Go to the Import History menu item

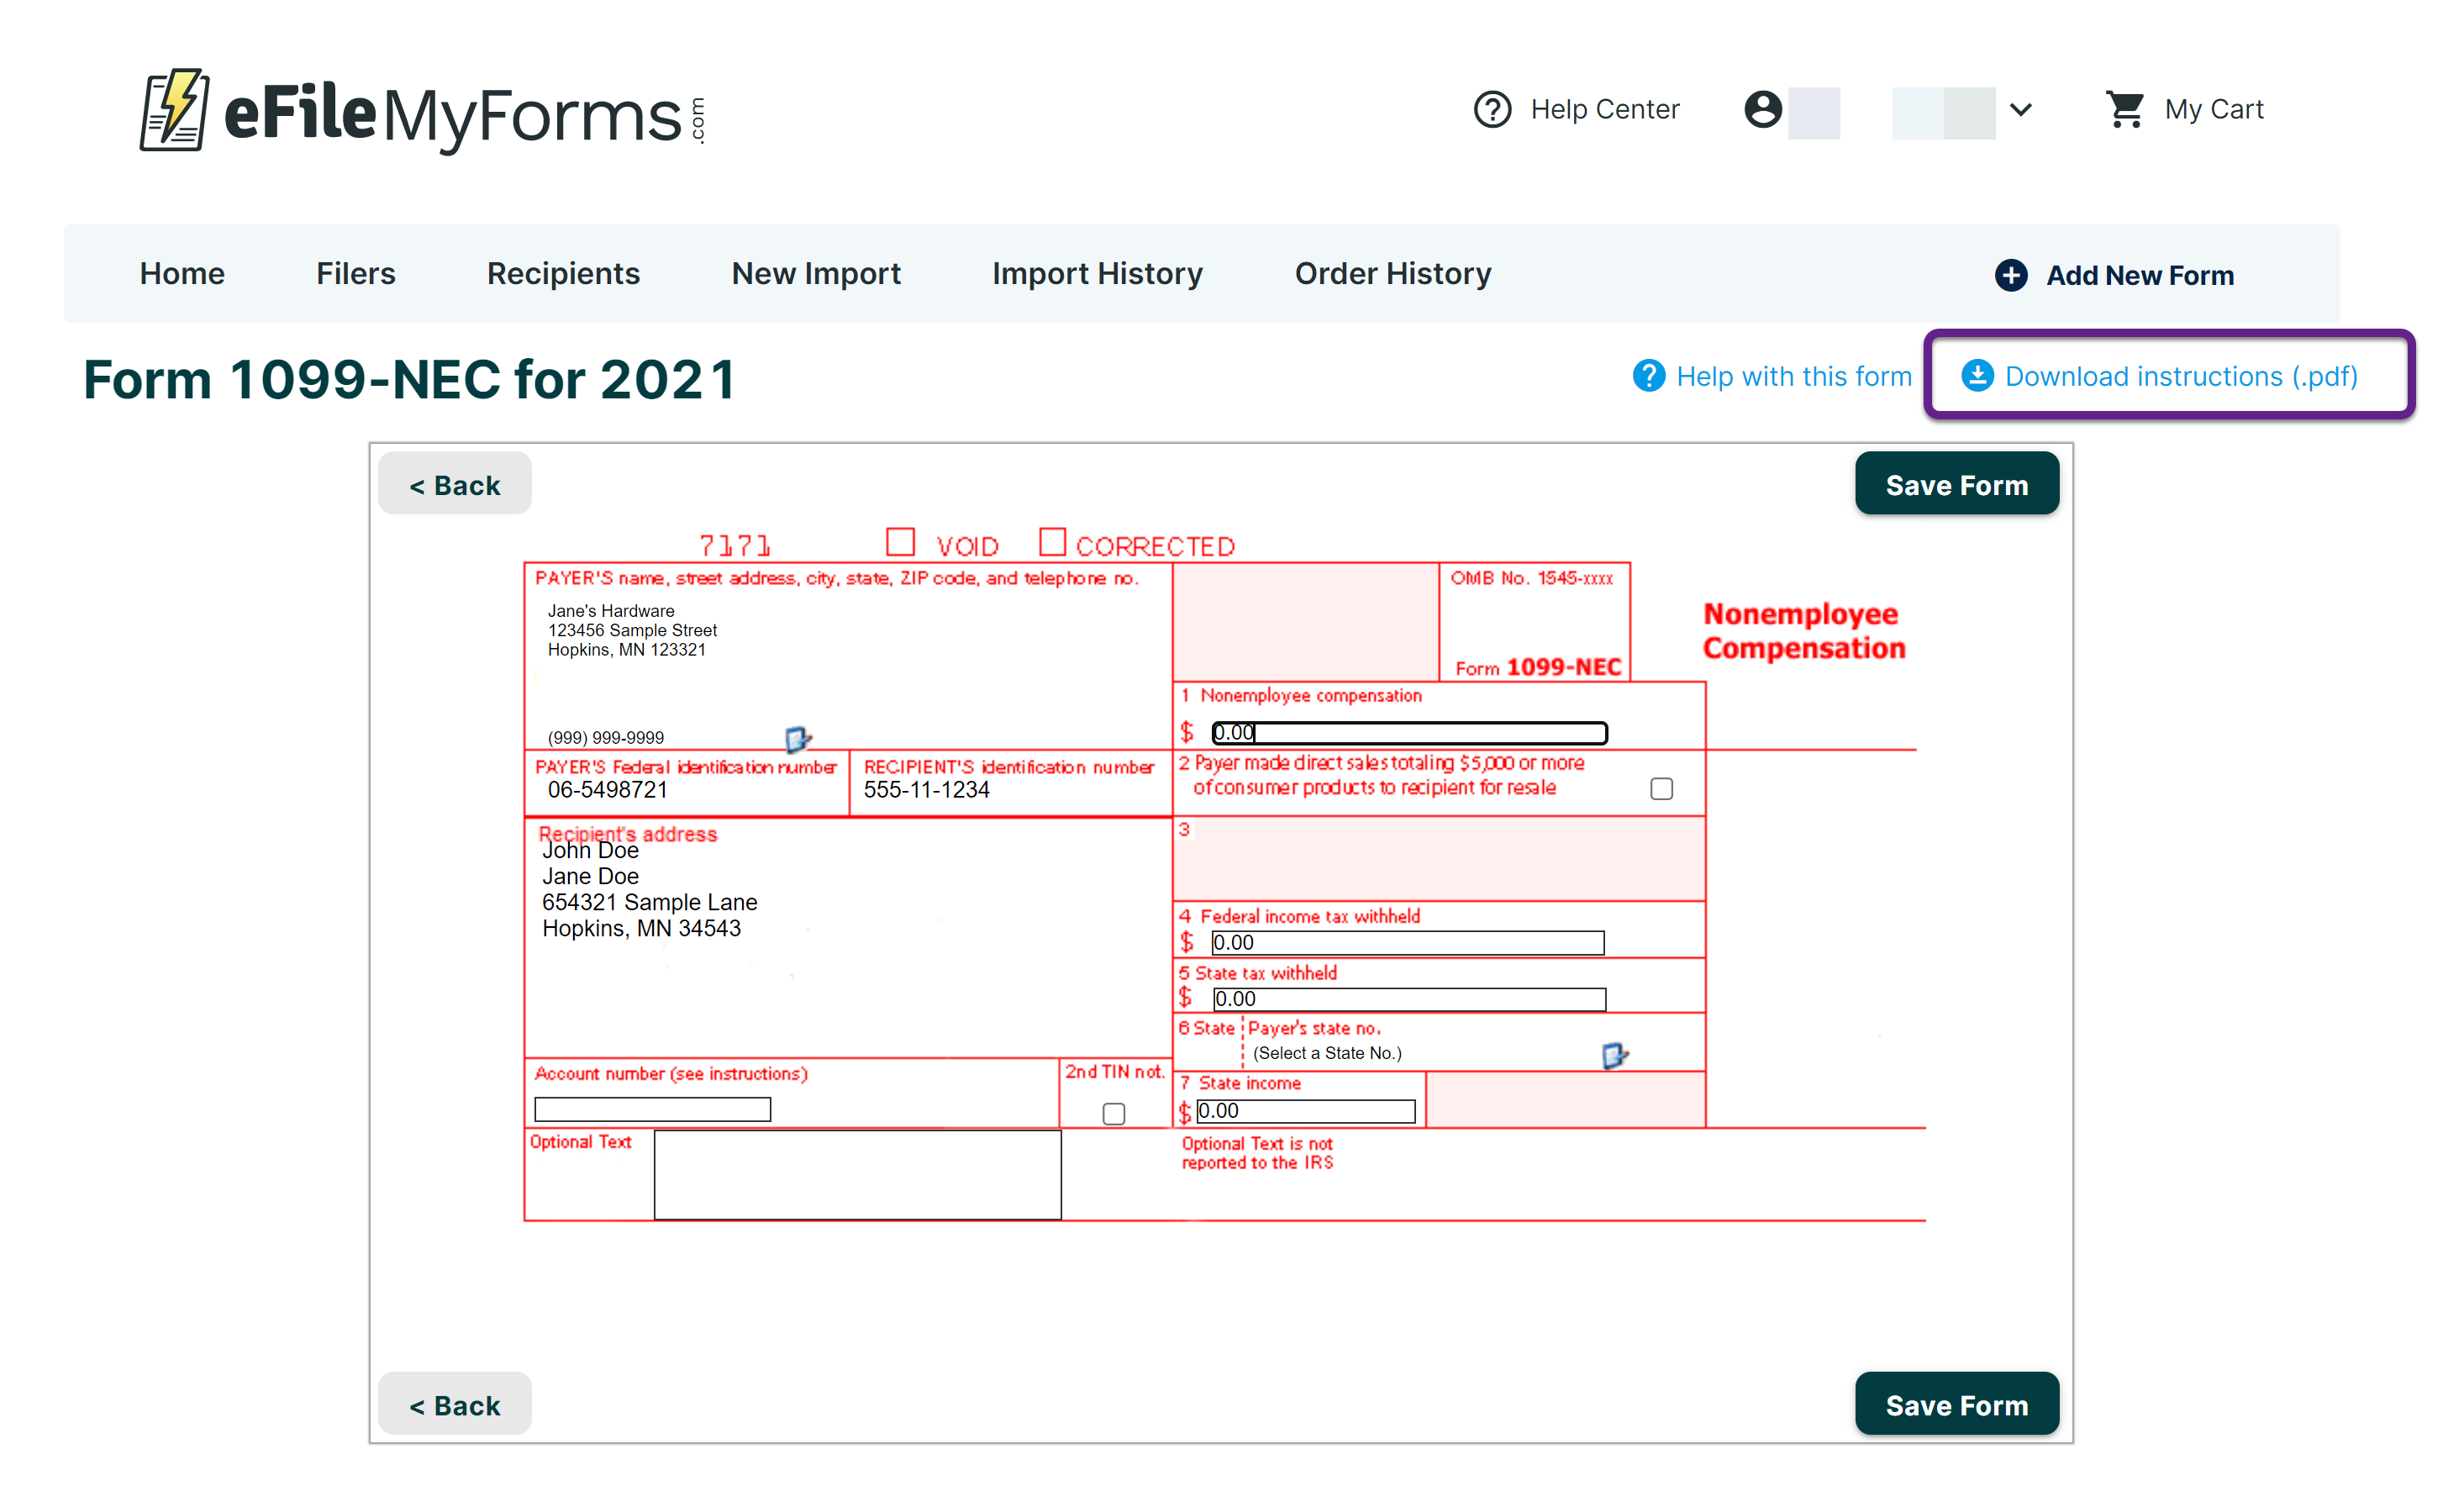[x=1097, y=274]
